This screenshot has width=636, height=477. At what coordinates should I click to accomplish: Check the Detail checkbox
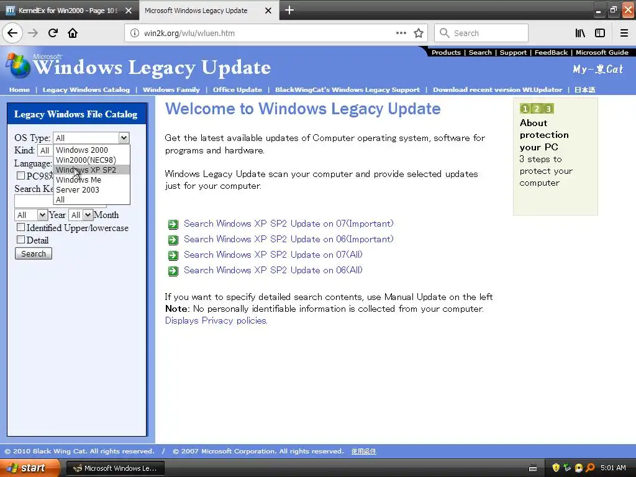20,239
